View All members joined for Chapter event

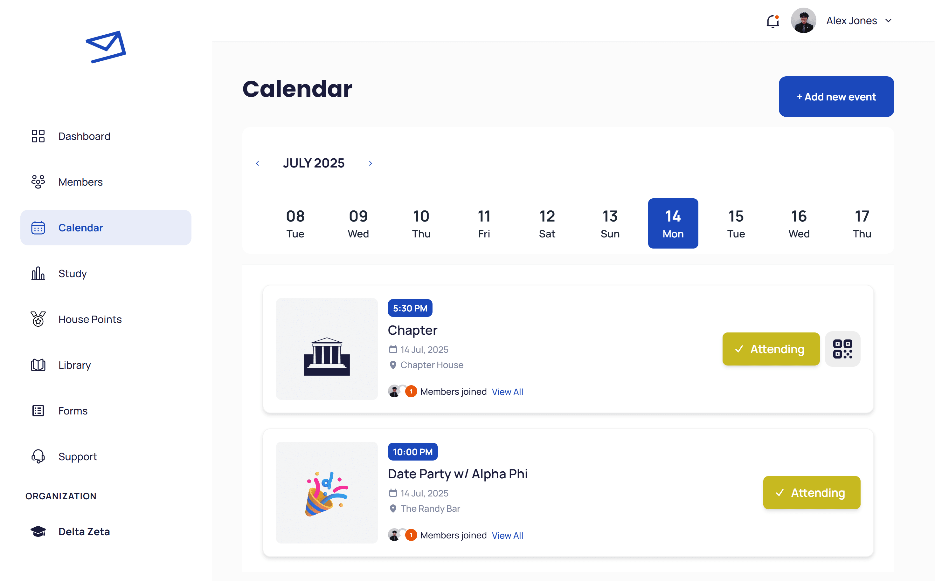[508, 392]
